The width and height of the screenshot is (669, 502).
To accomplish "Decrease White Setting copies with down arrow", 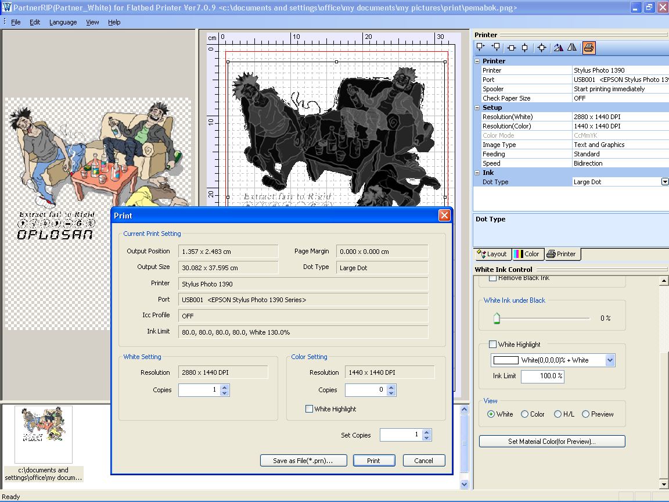I will click(x=225, y=393).
